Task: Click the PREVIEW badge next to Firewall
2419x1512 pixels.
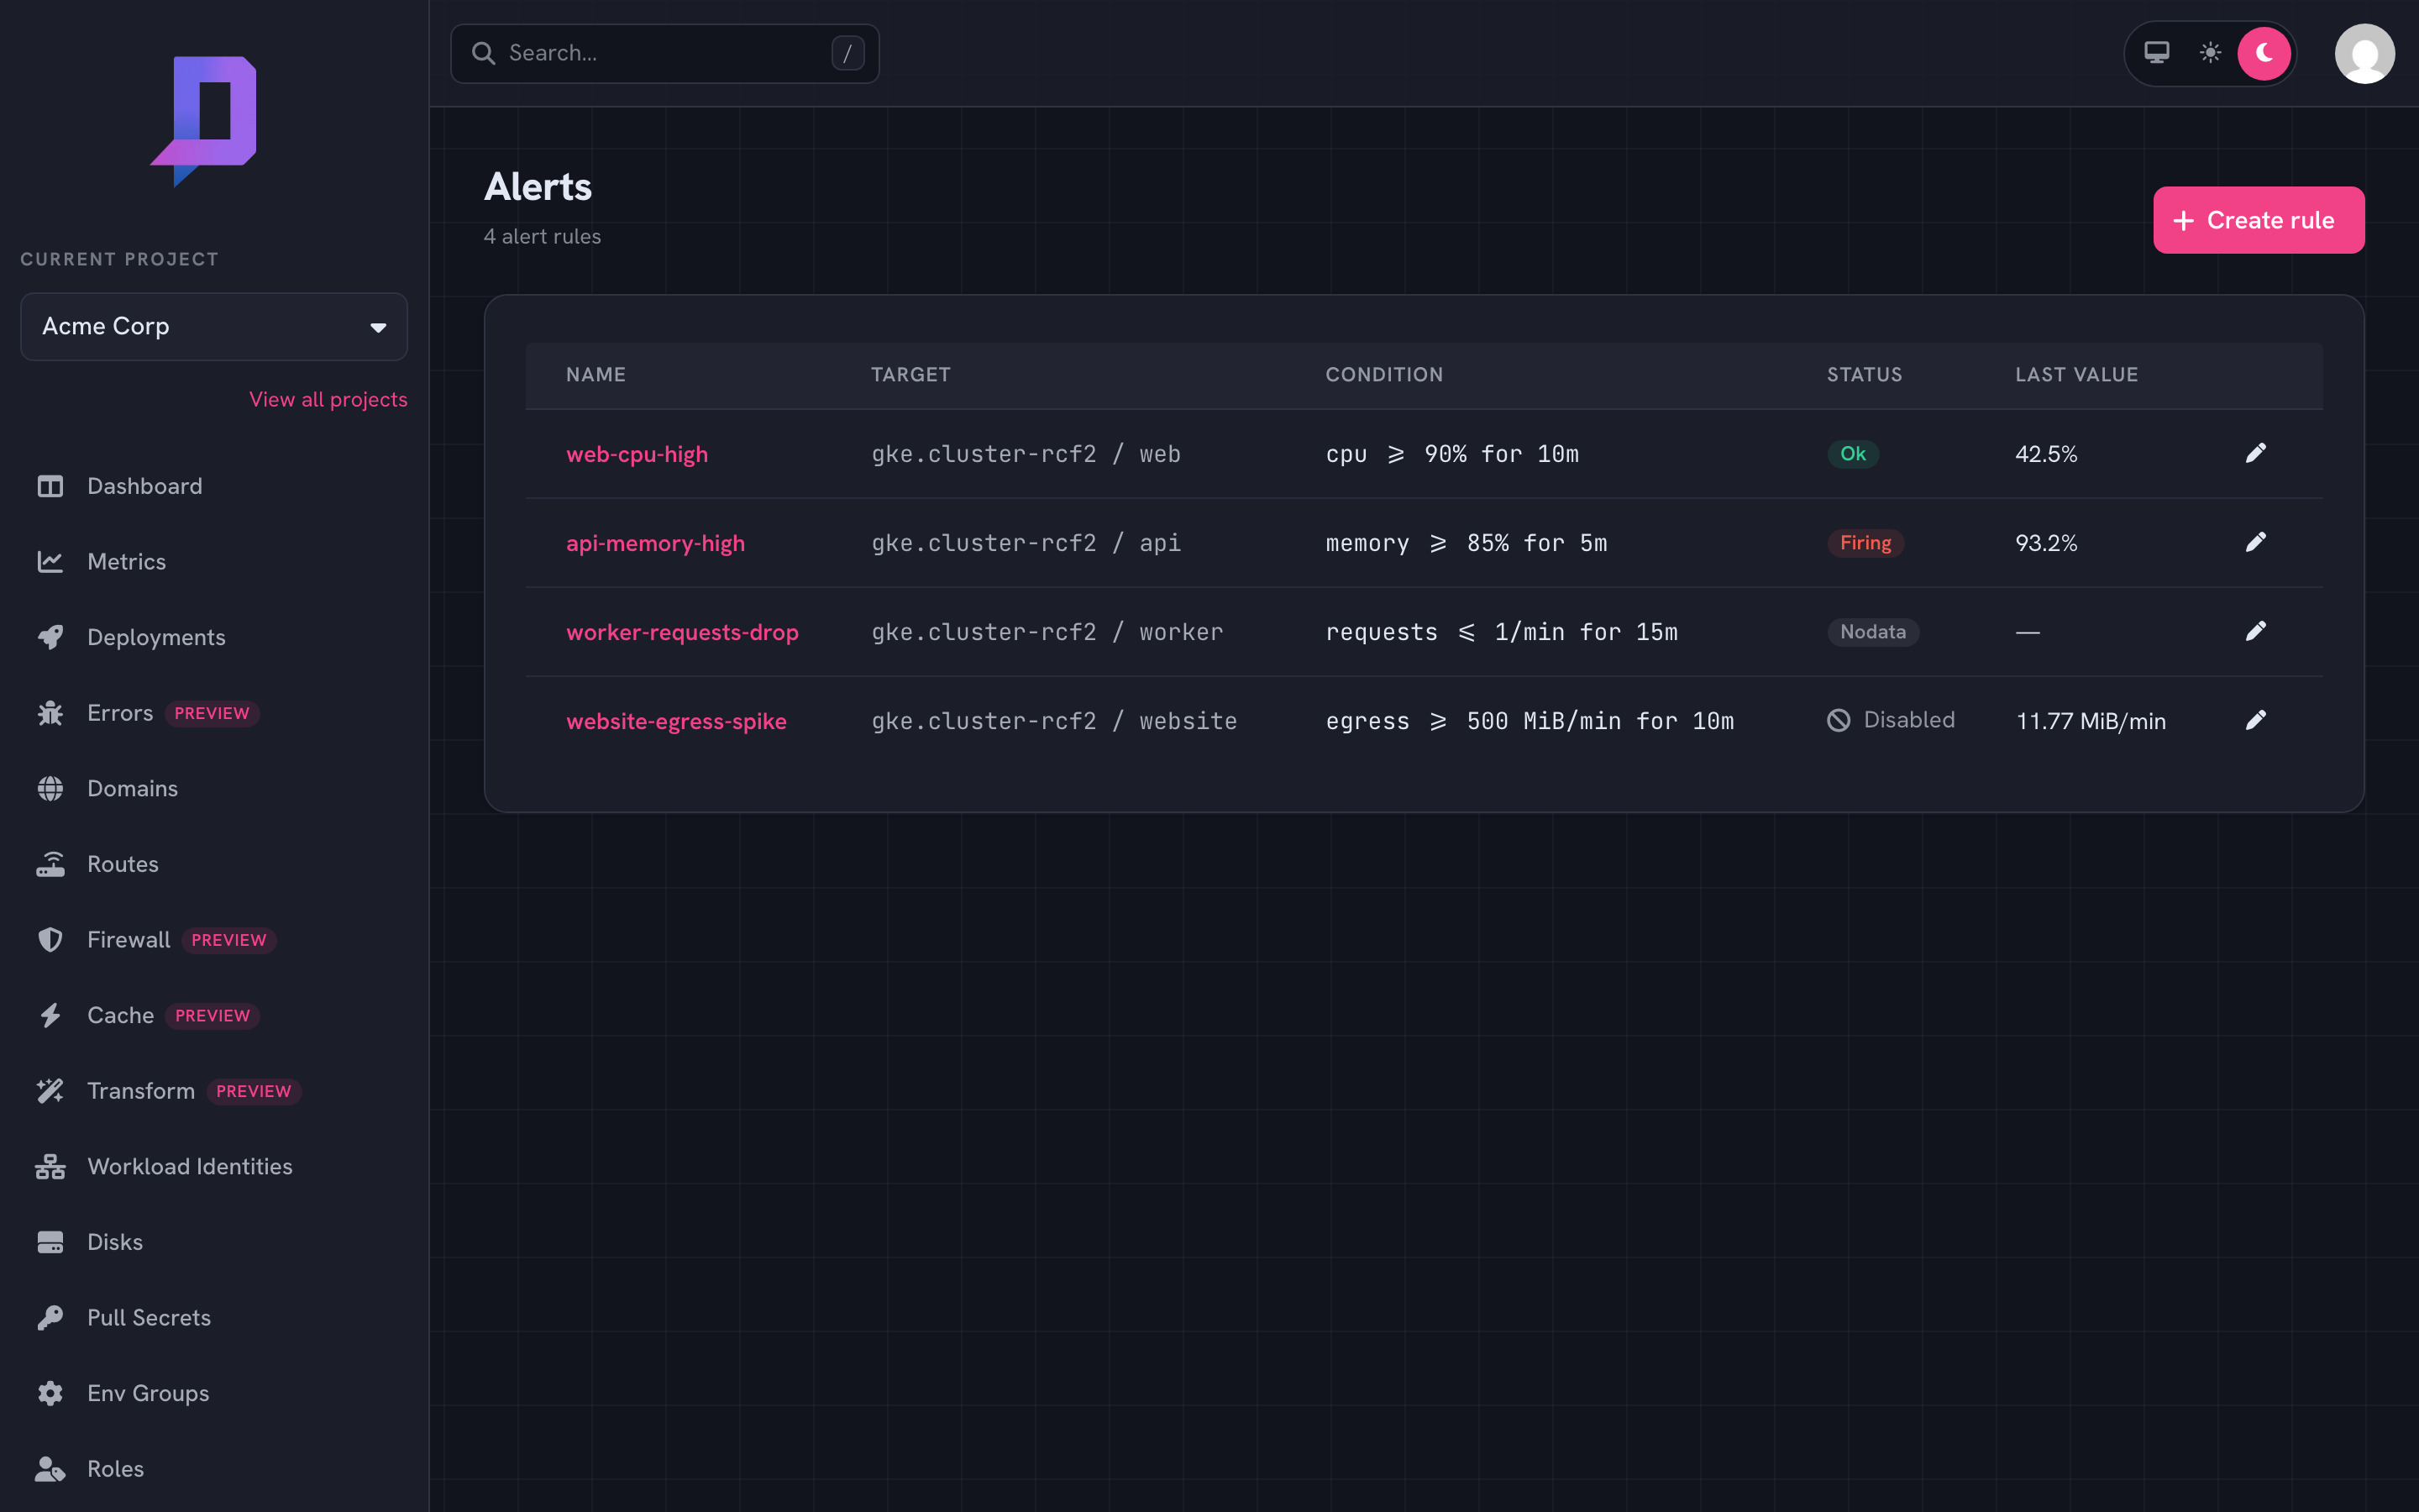Action: coord(229,940)
